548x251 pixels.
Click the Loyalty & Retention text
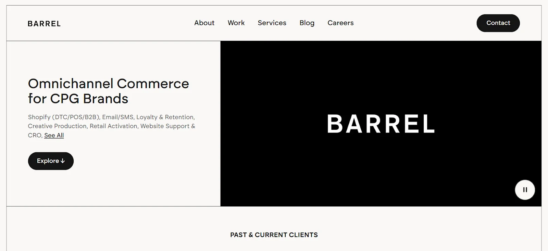165,117
